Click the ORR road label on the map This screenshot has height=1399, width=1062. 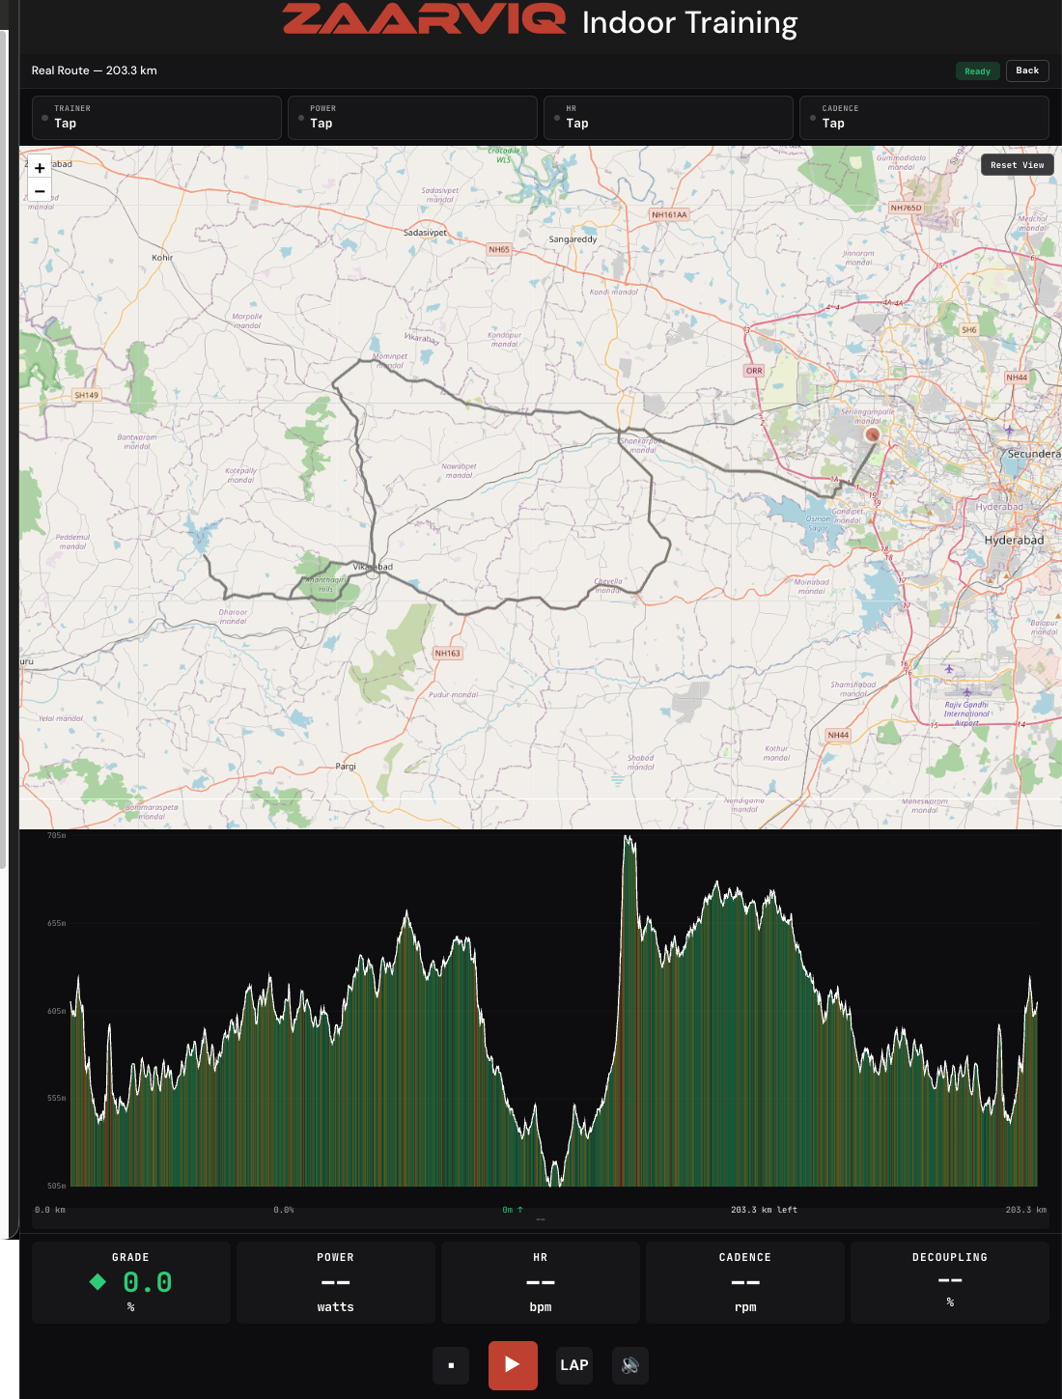pos(754,371)
